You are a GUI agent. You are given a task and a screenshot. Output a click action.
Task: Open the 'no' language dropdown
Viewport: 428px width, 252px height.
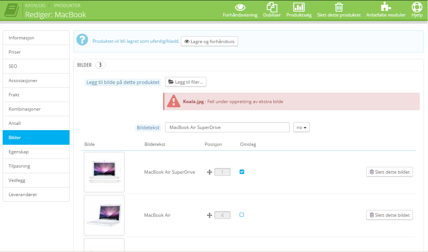click(x=301, y=127)
